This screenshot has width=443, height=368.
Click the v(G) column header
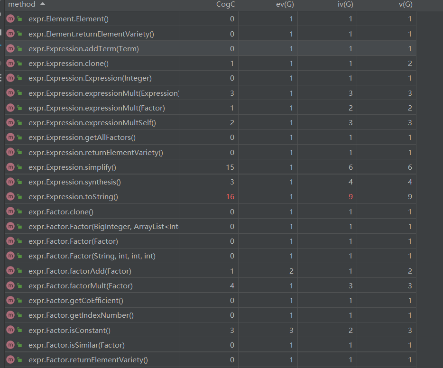point(406,4)
